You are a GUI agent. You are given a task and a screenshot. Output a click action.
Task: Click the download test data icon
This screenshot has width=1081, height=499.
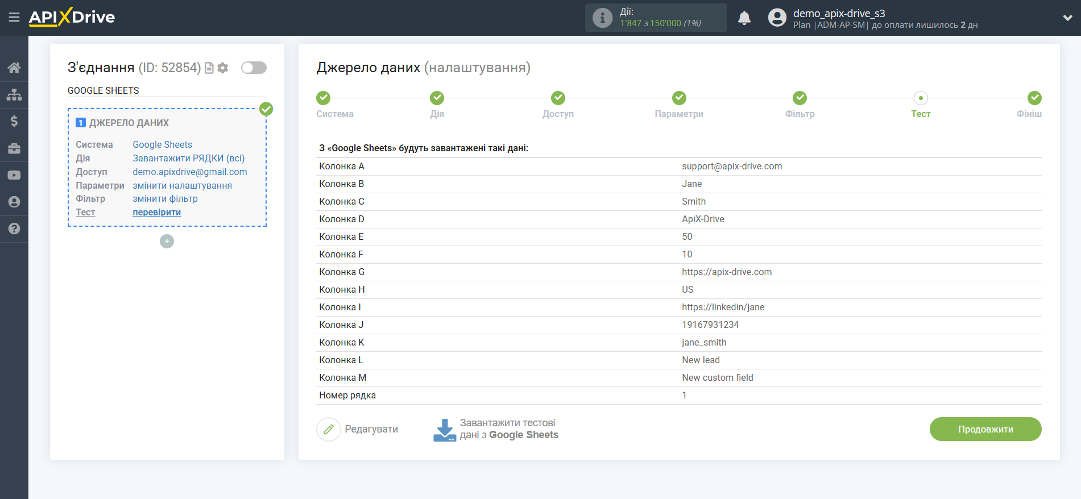445,430
